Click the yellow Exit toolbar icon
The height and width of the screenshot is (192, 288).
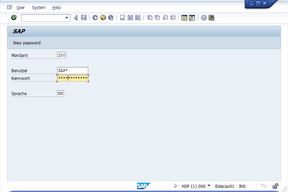103,18
